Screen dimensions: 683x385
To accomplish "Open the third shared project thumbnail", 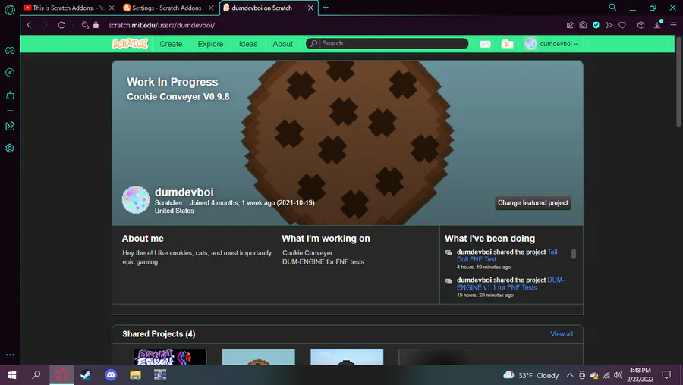I will tap(347, 357).
